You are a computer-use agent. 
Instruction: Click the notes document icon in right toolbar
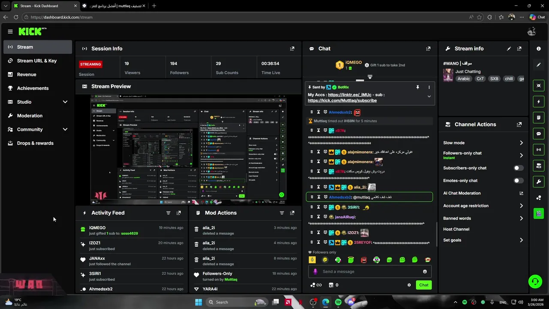tap(539, 118)
